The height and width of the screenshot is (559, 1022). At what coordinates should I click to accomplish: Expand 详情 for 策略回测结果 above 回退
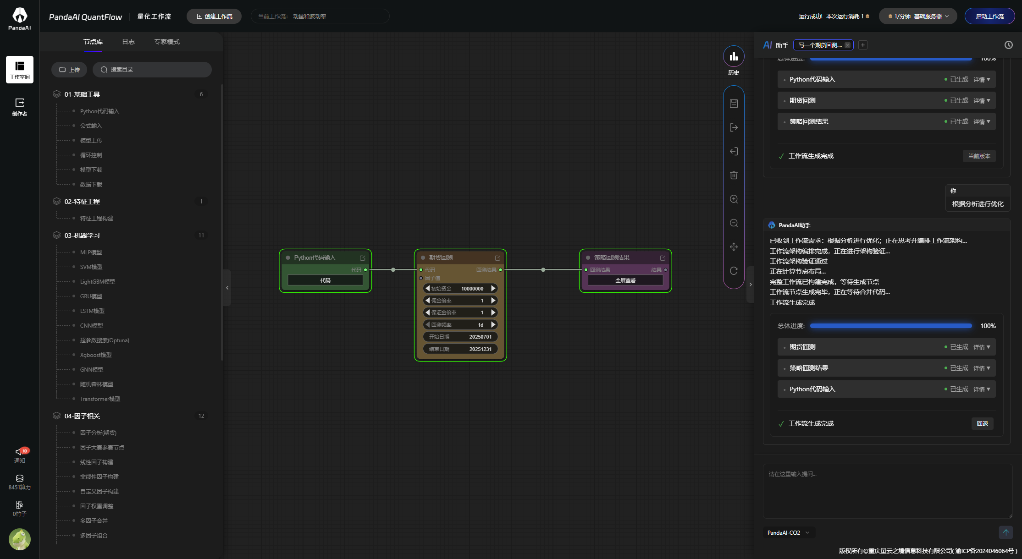(x=982, y=368)
